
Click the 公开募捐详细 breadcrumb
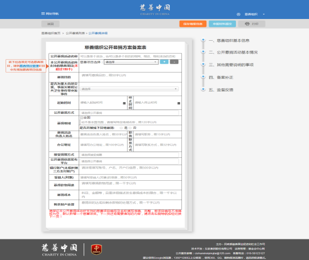tap(98, 33)
